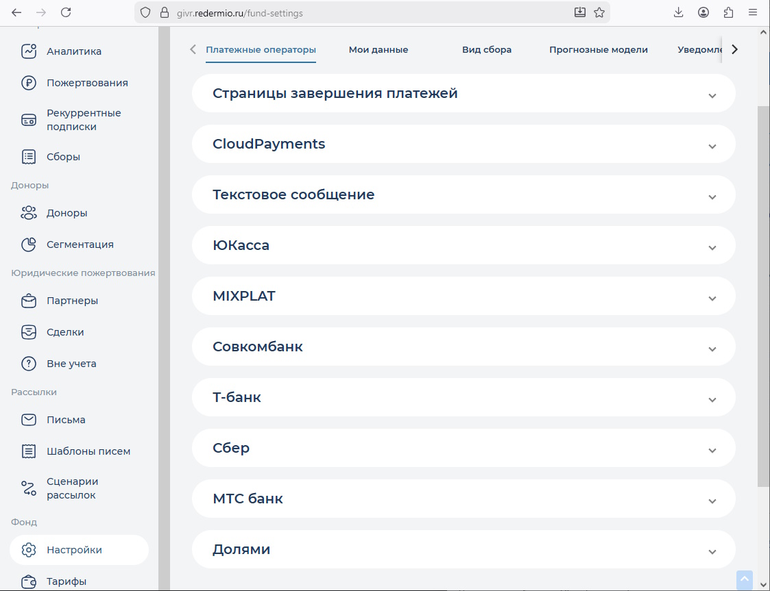Switch to the Вид сбора tab
770x591 pixels.
(487, 49)
